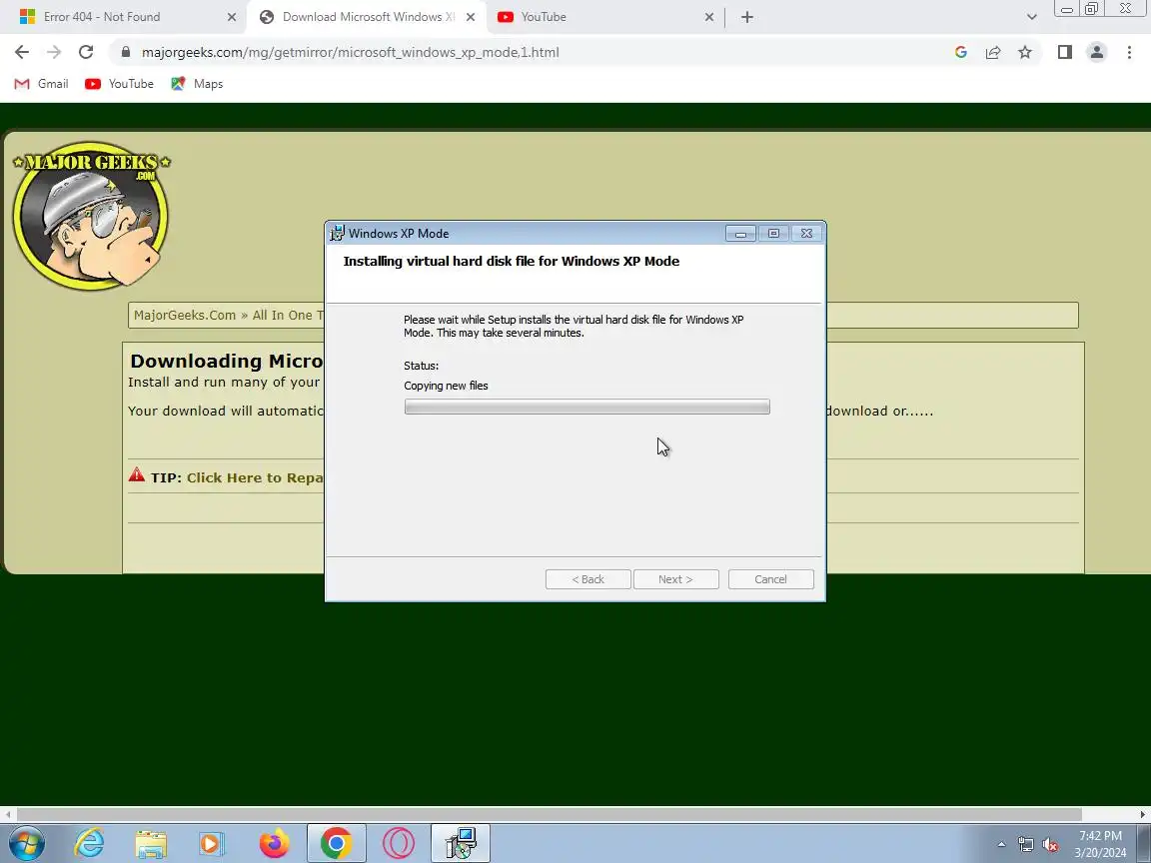1151x863 pixels.
Task: Click the right scroll arrow
Action: coord(1142,814)
